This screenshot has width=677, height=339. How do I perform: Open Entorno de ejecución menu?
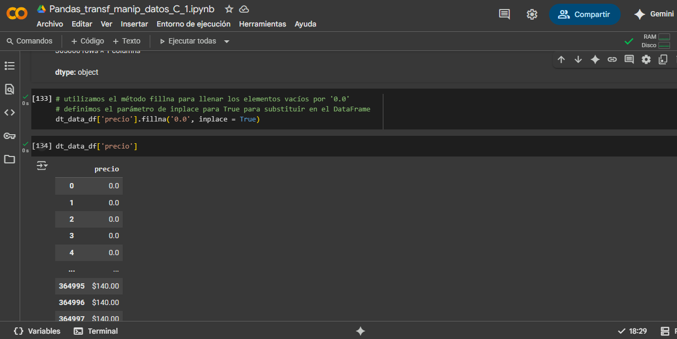click(x=193, y=24)
